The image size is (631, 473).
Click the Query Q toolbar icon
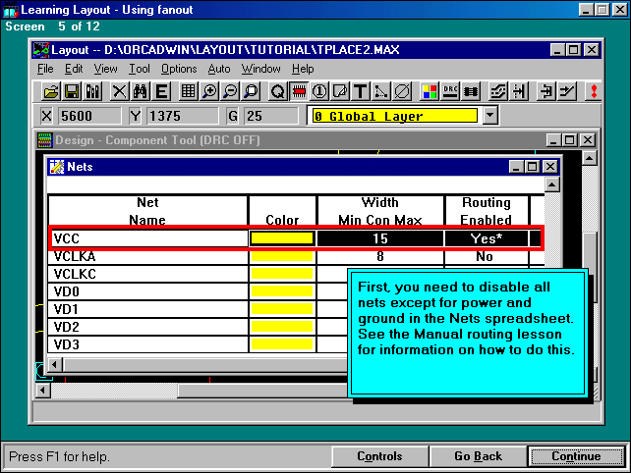tap(278, 91)
